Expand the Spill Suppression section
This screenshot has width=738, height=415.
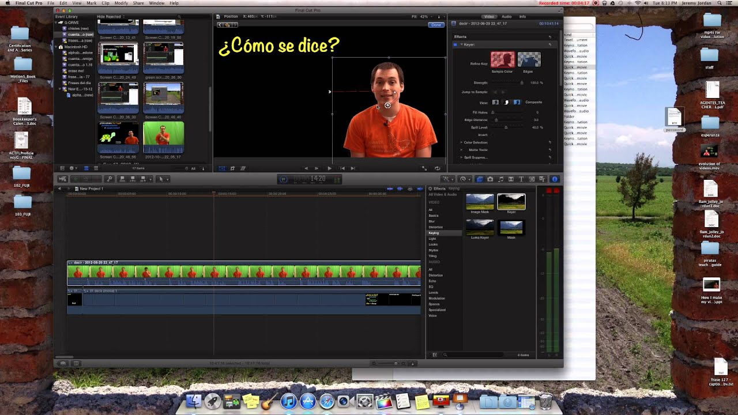[x=461, y=157]
